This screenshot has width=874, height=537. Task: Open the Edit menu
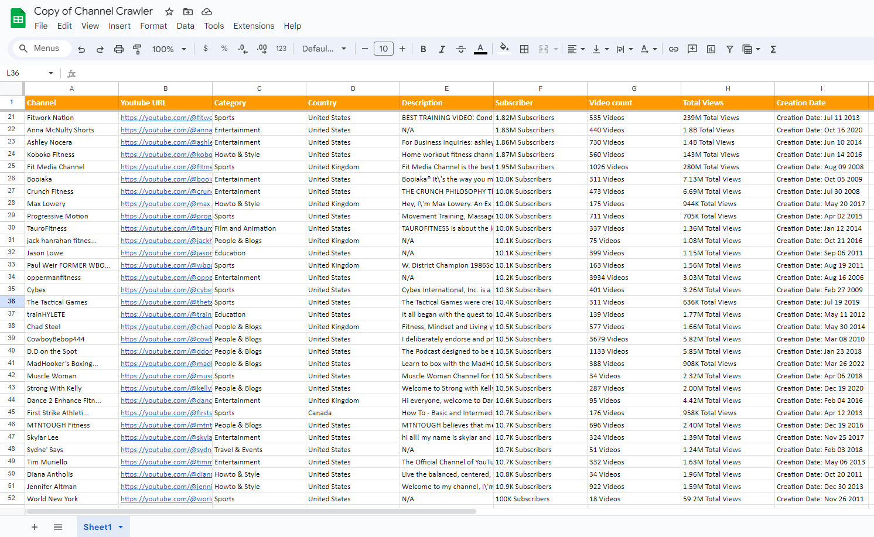tap(64, 26)
